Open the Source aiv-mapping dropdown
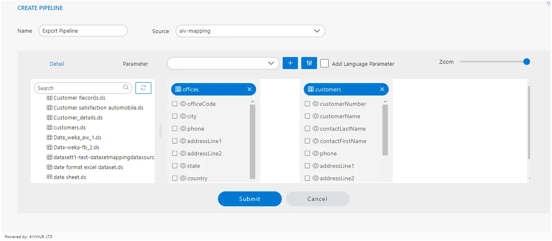The height and width of the screenshot is (241, 552). [x=250, y=31]
